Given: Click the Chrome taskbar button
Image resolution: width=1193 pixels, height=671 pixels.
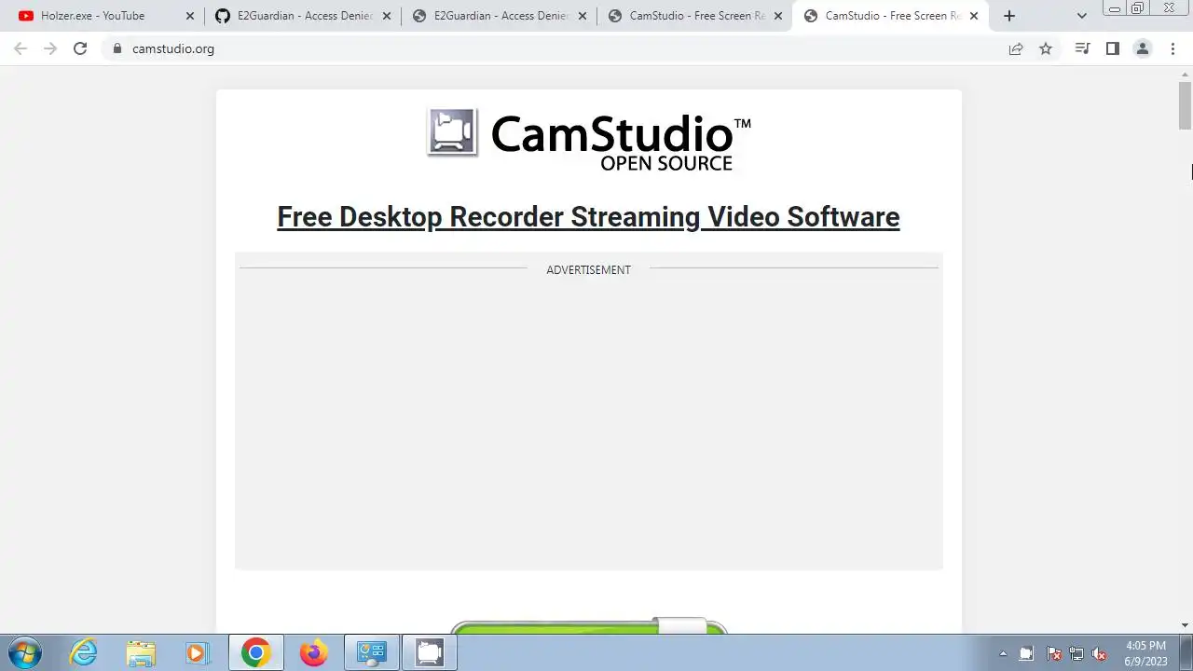Looking at the screenshot, I should (x=255, y=652).
